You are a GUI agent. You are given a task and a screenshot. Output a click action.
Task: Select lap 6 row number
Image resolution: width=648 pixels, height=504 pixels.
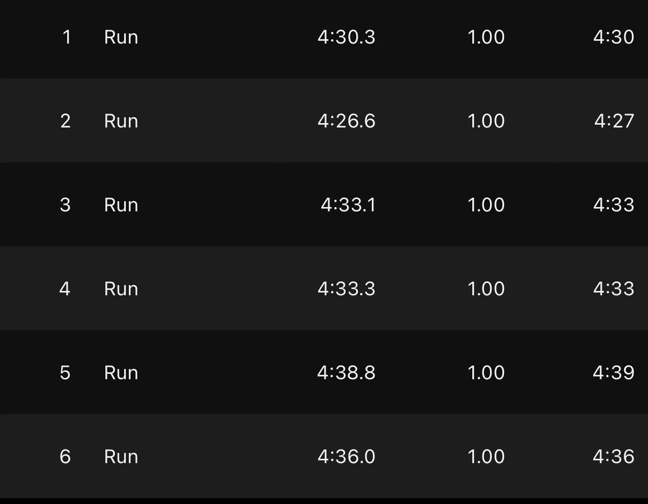pyautogui.click(x=66, y=457)
